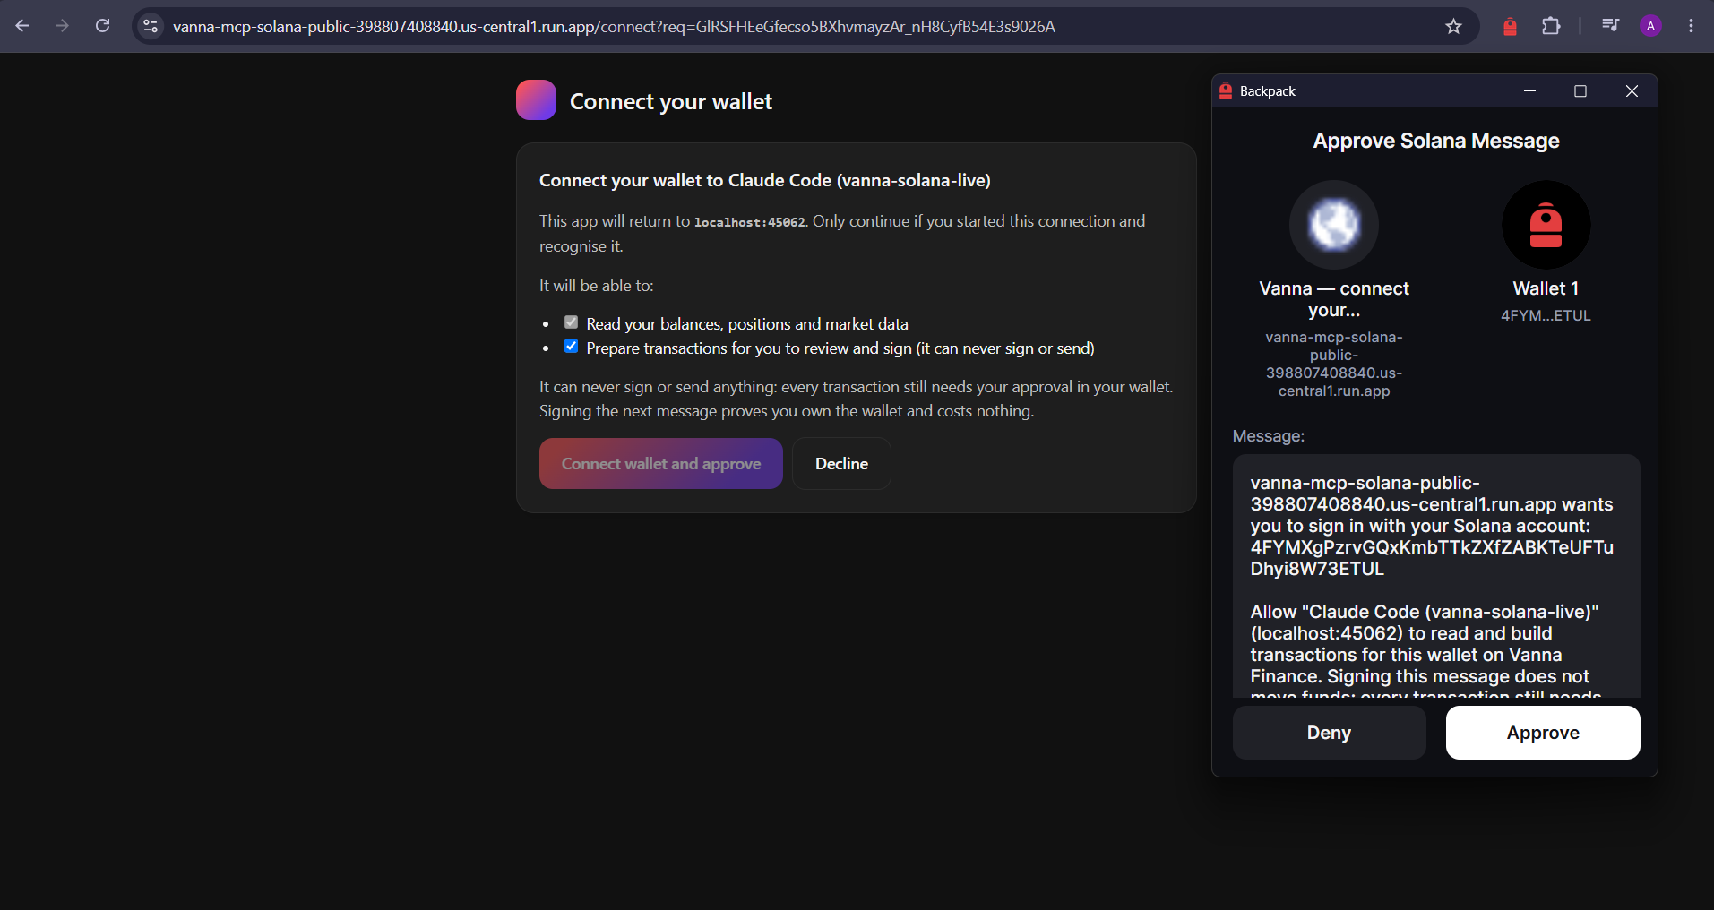
Task: Decline the wallet connection
Action: coord(841,464)
